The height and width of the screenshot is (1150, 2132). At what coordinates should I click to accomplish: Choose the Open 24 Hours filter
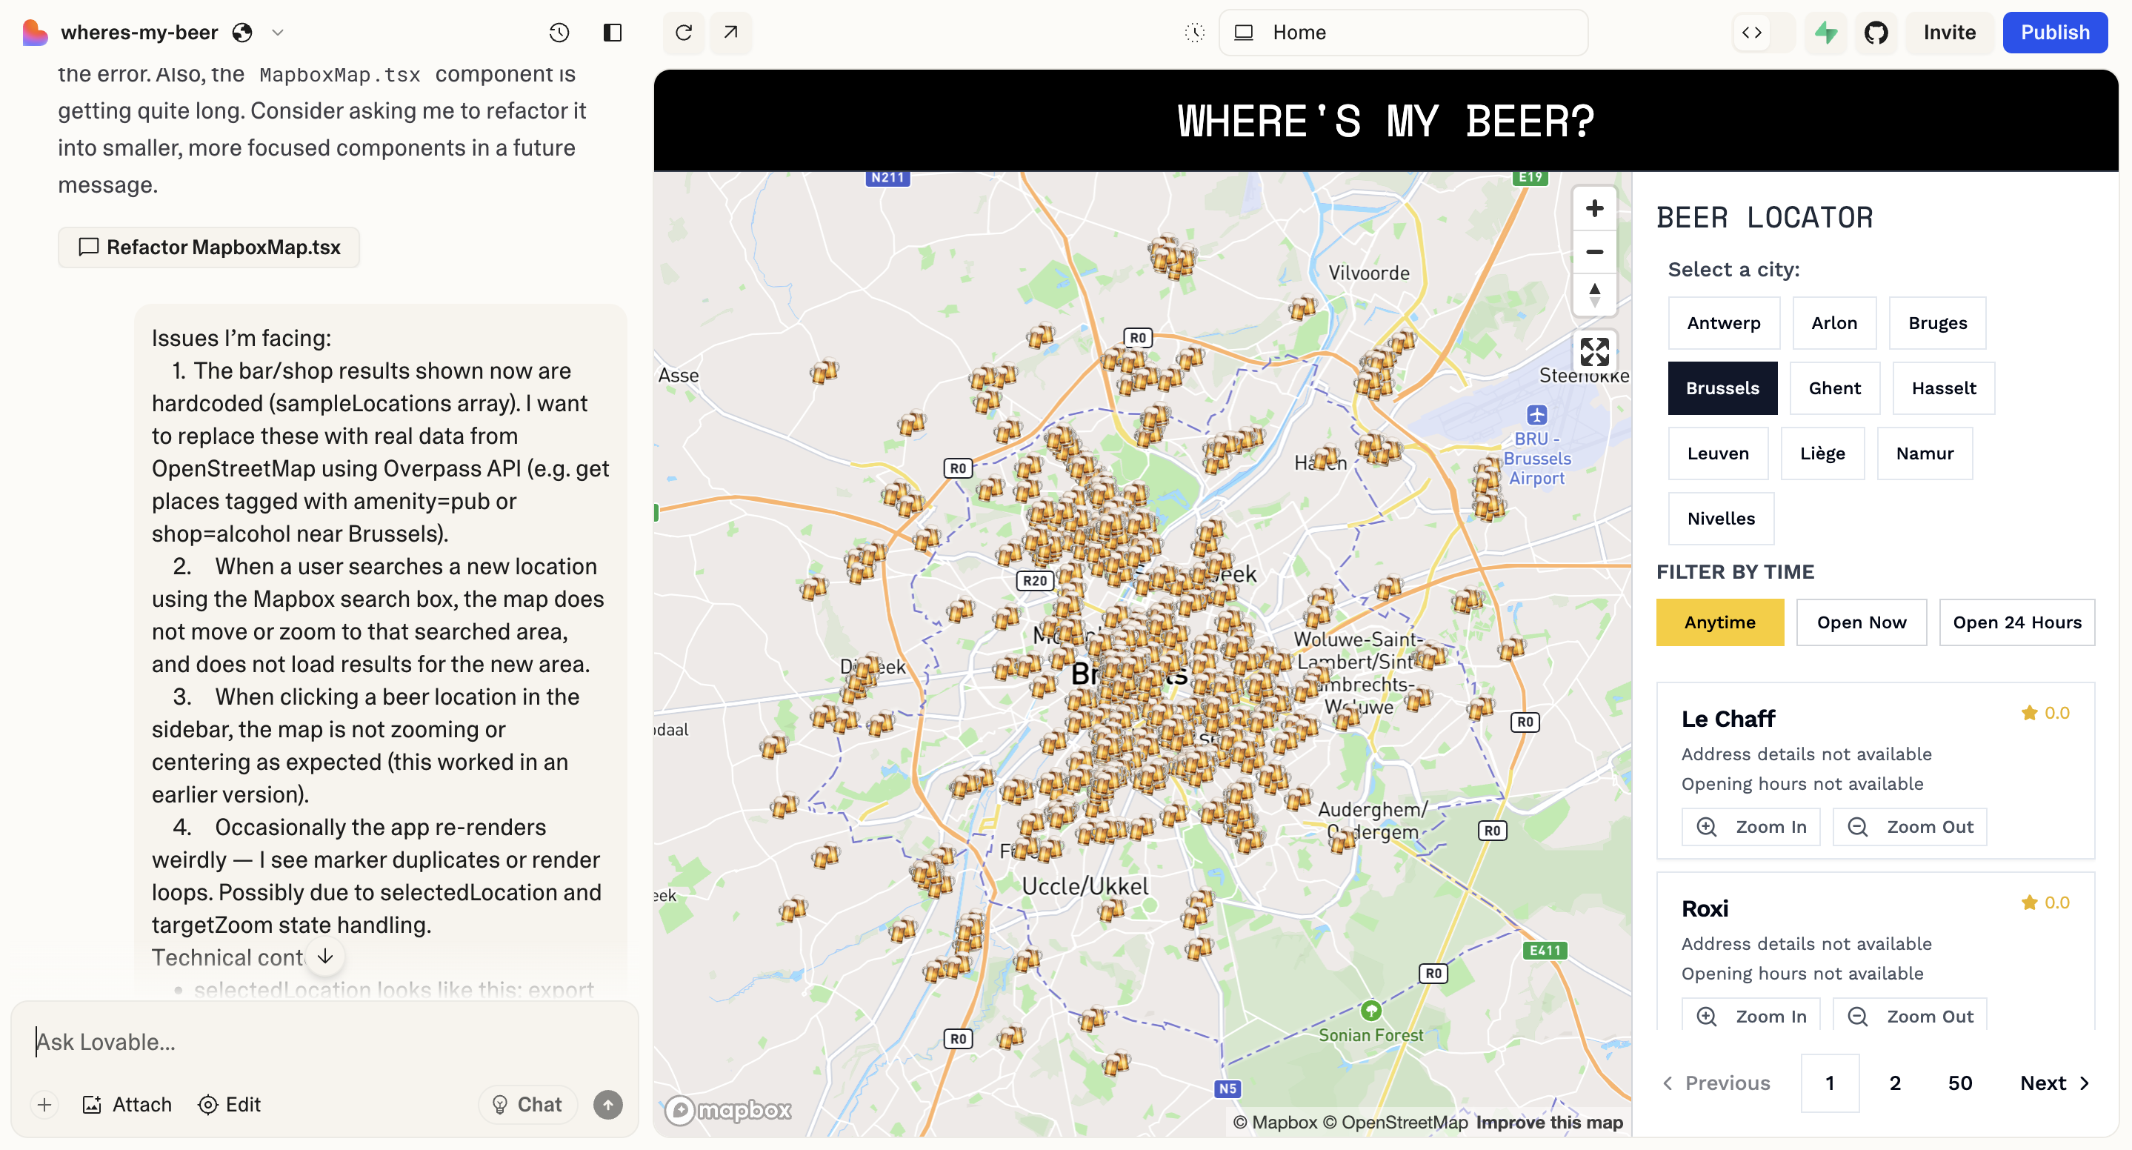pos(2017,622)
